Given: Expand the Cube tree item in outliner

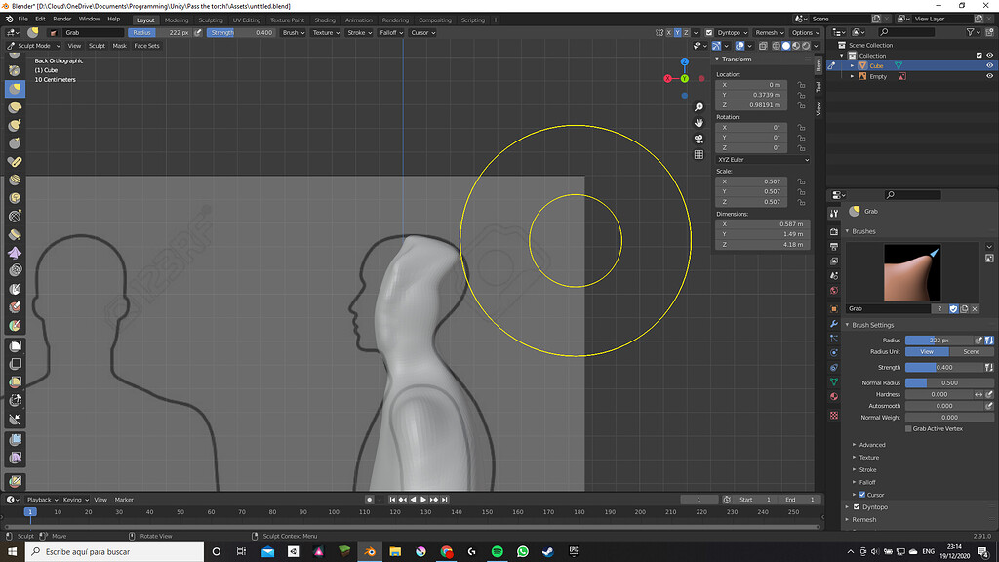Looking at the screenshot, I should point(853,65).
